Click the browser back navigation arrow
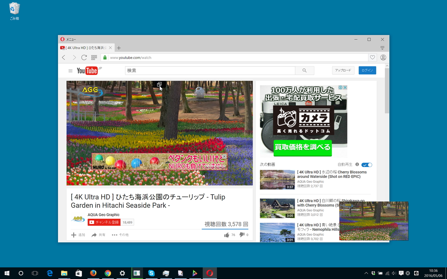Image resolution: width=447 pixels, height=279 pixels. (x=63, y=57)
